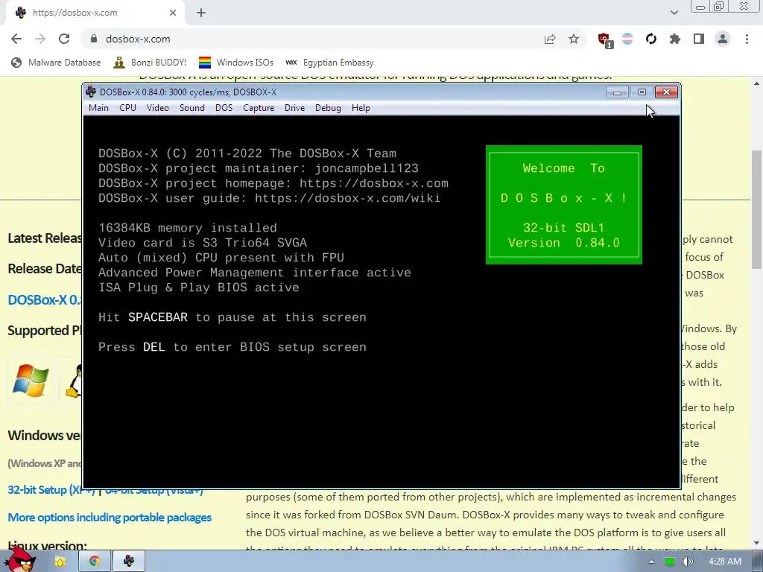Screen dimensions: 763x572
Task: Switch to Chrome in taskbar
Action: tap(94, 562)
